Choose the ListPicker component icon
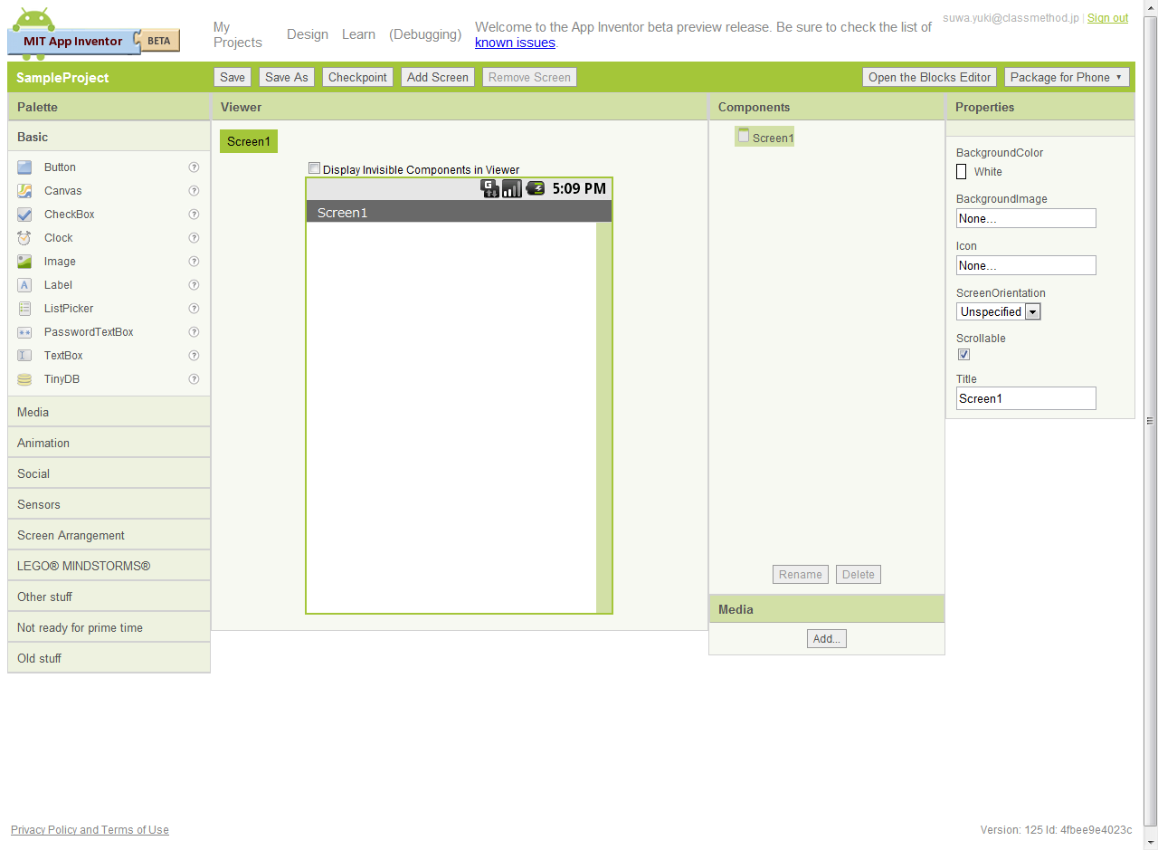1158x850 pixels. pos(24,309)
